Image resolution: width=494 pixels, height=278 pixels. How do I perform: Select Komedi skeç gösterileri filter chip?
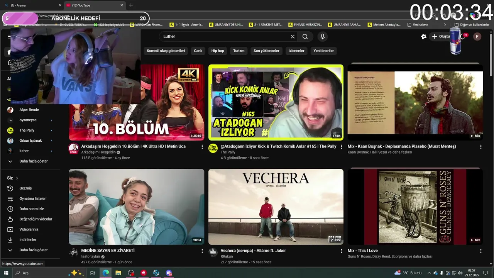coord(166,51)
